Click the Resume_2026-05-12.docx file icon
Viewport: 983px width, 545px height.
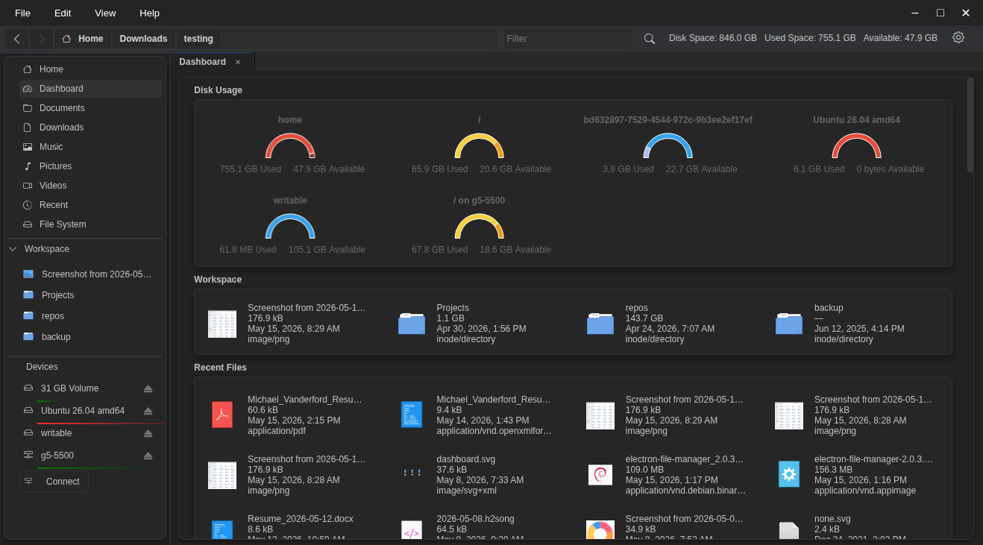[x=222, y=530]
